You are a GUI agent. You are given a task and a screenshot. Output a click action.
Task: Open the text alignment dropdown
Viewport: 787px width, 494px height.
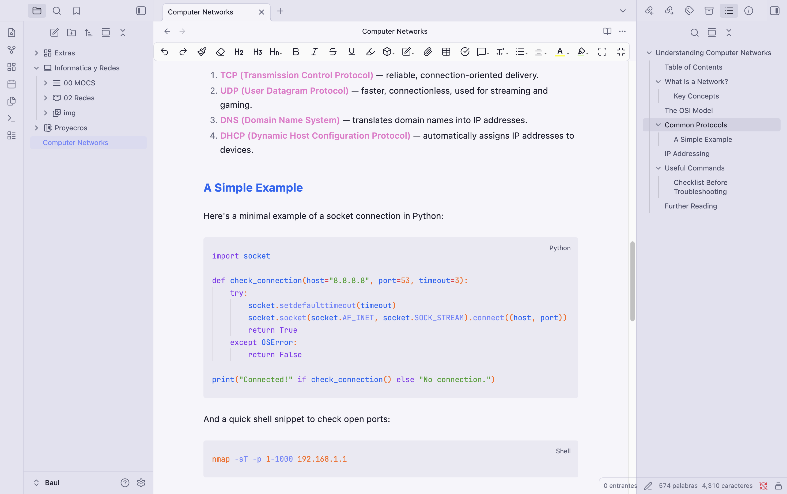tap(540, 52)
